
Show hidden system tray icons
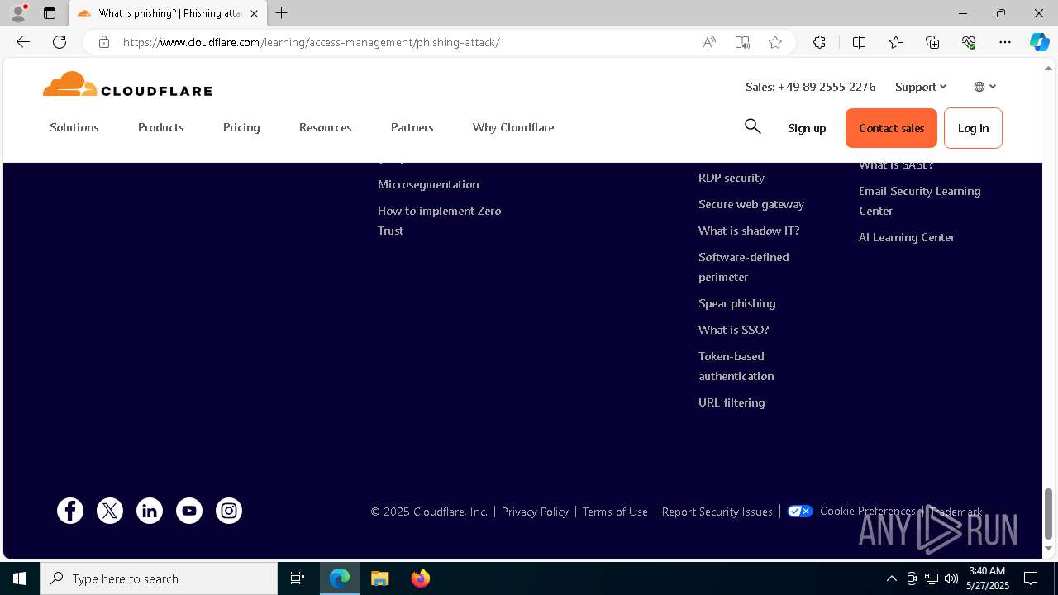(891, 578)
